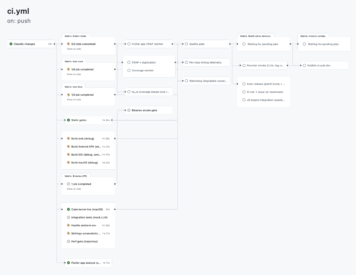This screenshot has width=356, height=275.
Task: Click the skipped icon beside Binaries smoke gate
Action: click(x=129, y=110)
